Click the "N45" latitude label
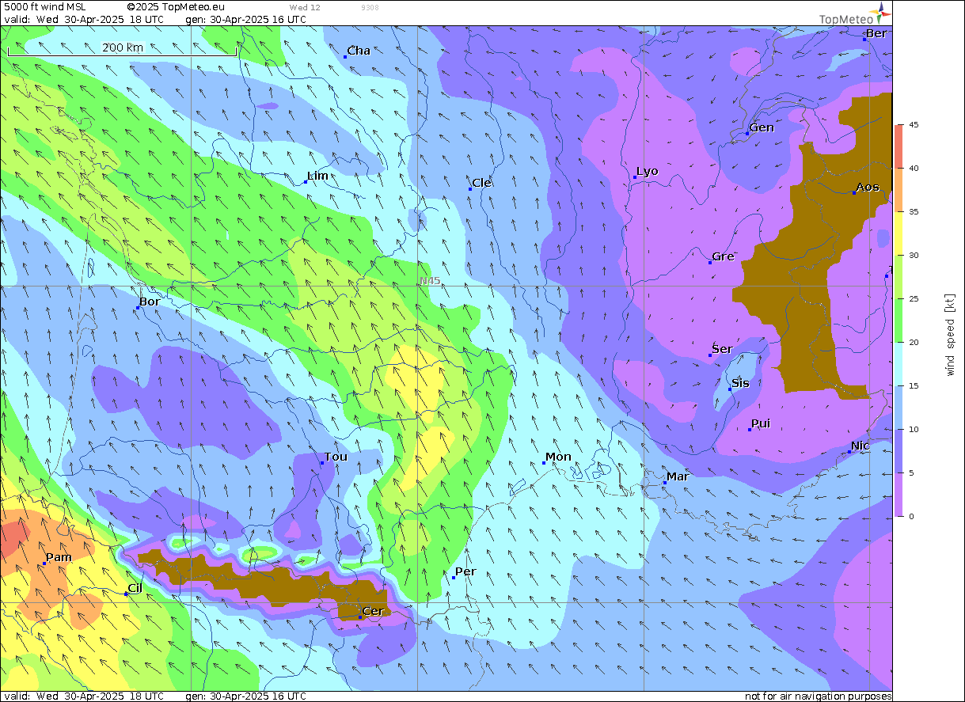 pos(431,281)
